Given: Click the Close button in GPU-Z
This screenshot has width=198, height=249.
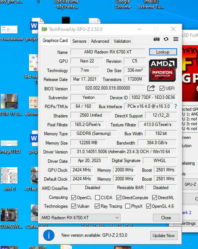Looking at the screenshot, I should 166,217.
